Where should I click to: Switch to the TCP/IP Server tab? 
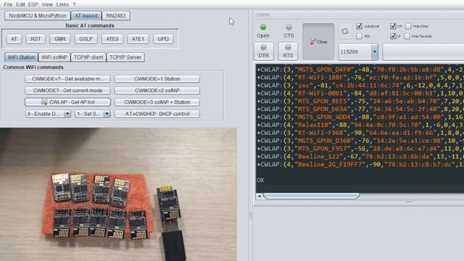click(125, 57)
